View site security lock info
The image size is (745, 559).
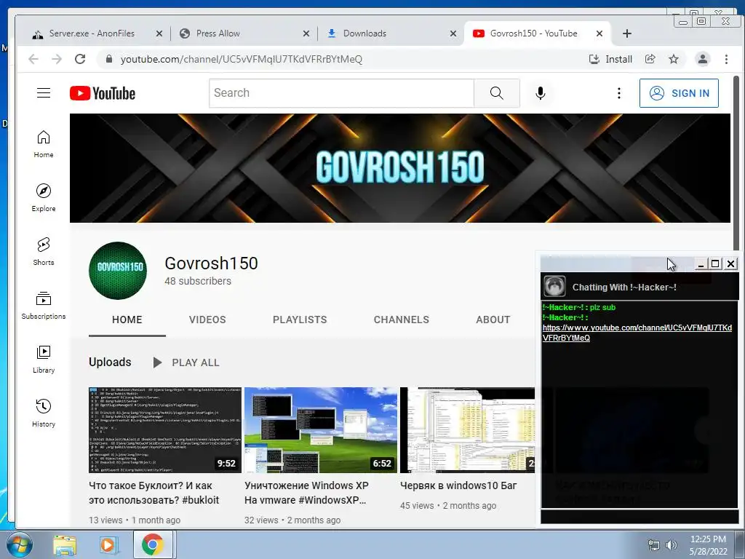(109, 59)
